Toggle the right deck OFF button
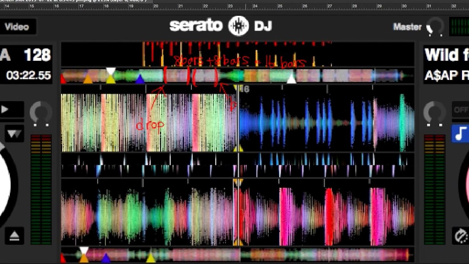Screen dimensions: 469x264 coord(461,110)
